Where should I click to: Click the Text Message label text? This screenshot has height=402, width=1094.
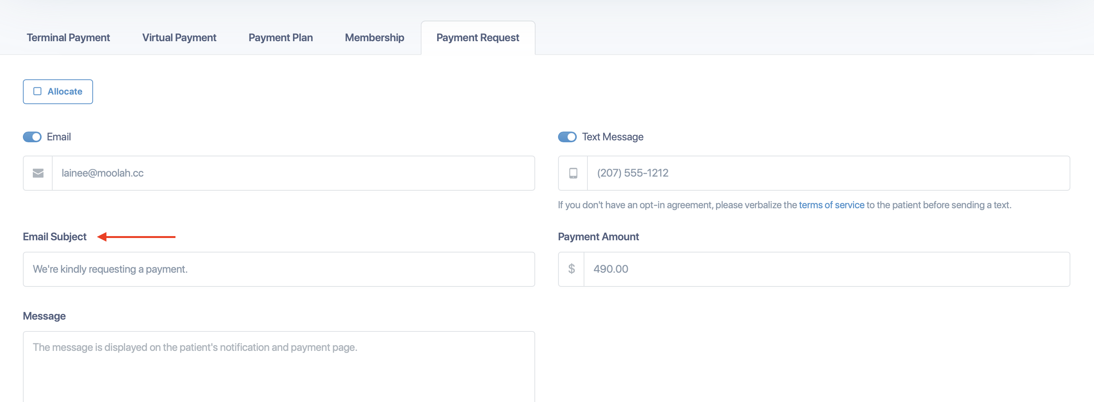tap(612, 137)
